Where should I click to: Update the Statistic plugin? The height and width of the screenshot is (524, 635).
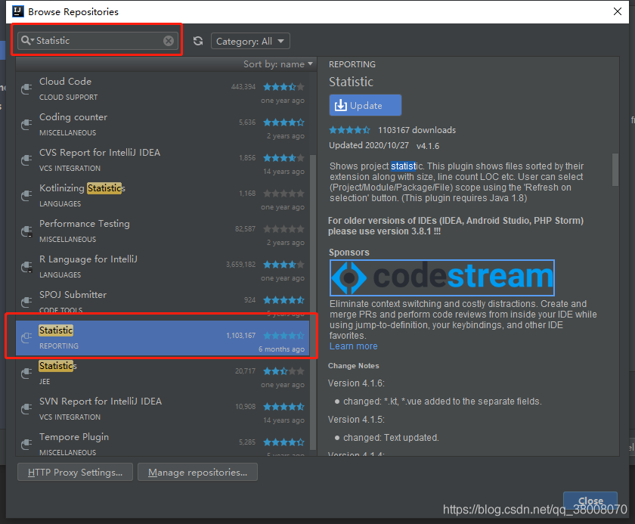pyautogui.click(x=365, y=105)
